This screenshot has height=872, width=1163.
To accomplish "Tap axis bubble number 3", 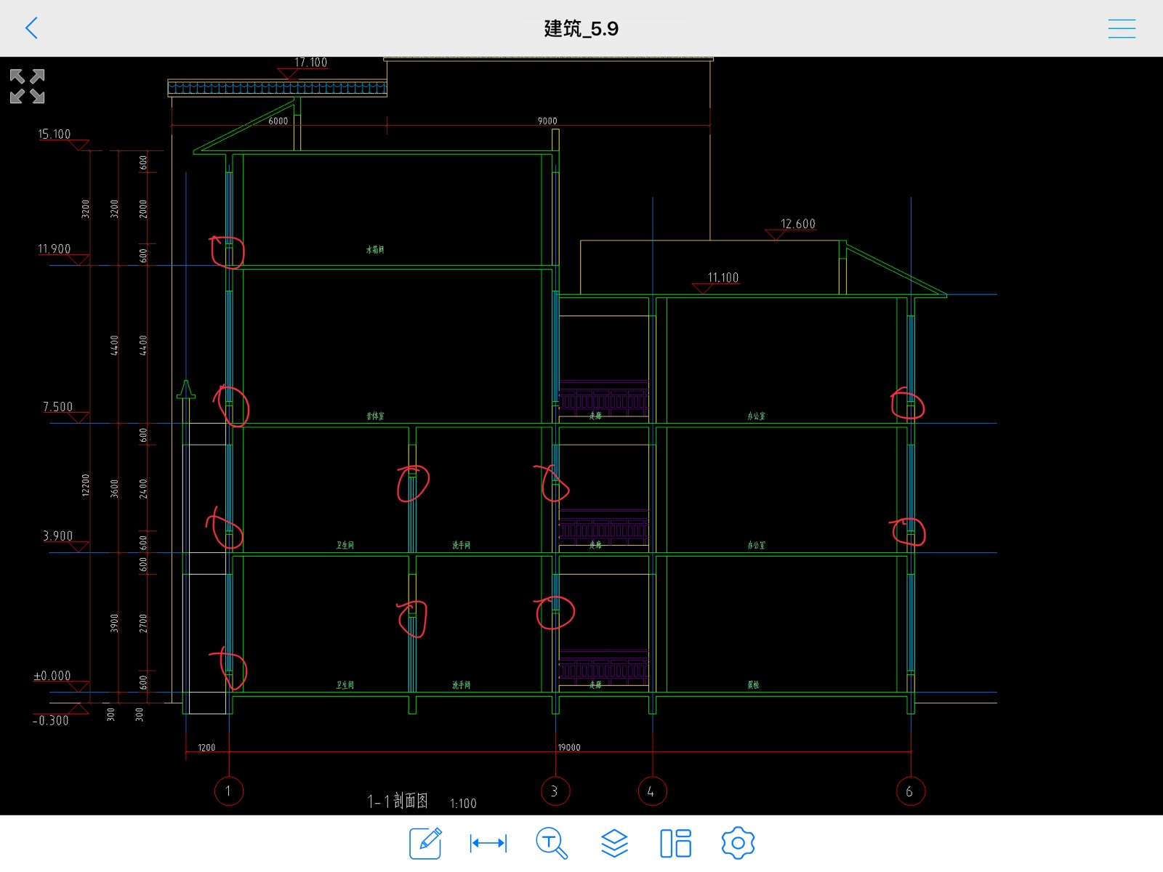I will [x=555, y=791].
